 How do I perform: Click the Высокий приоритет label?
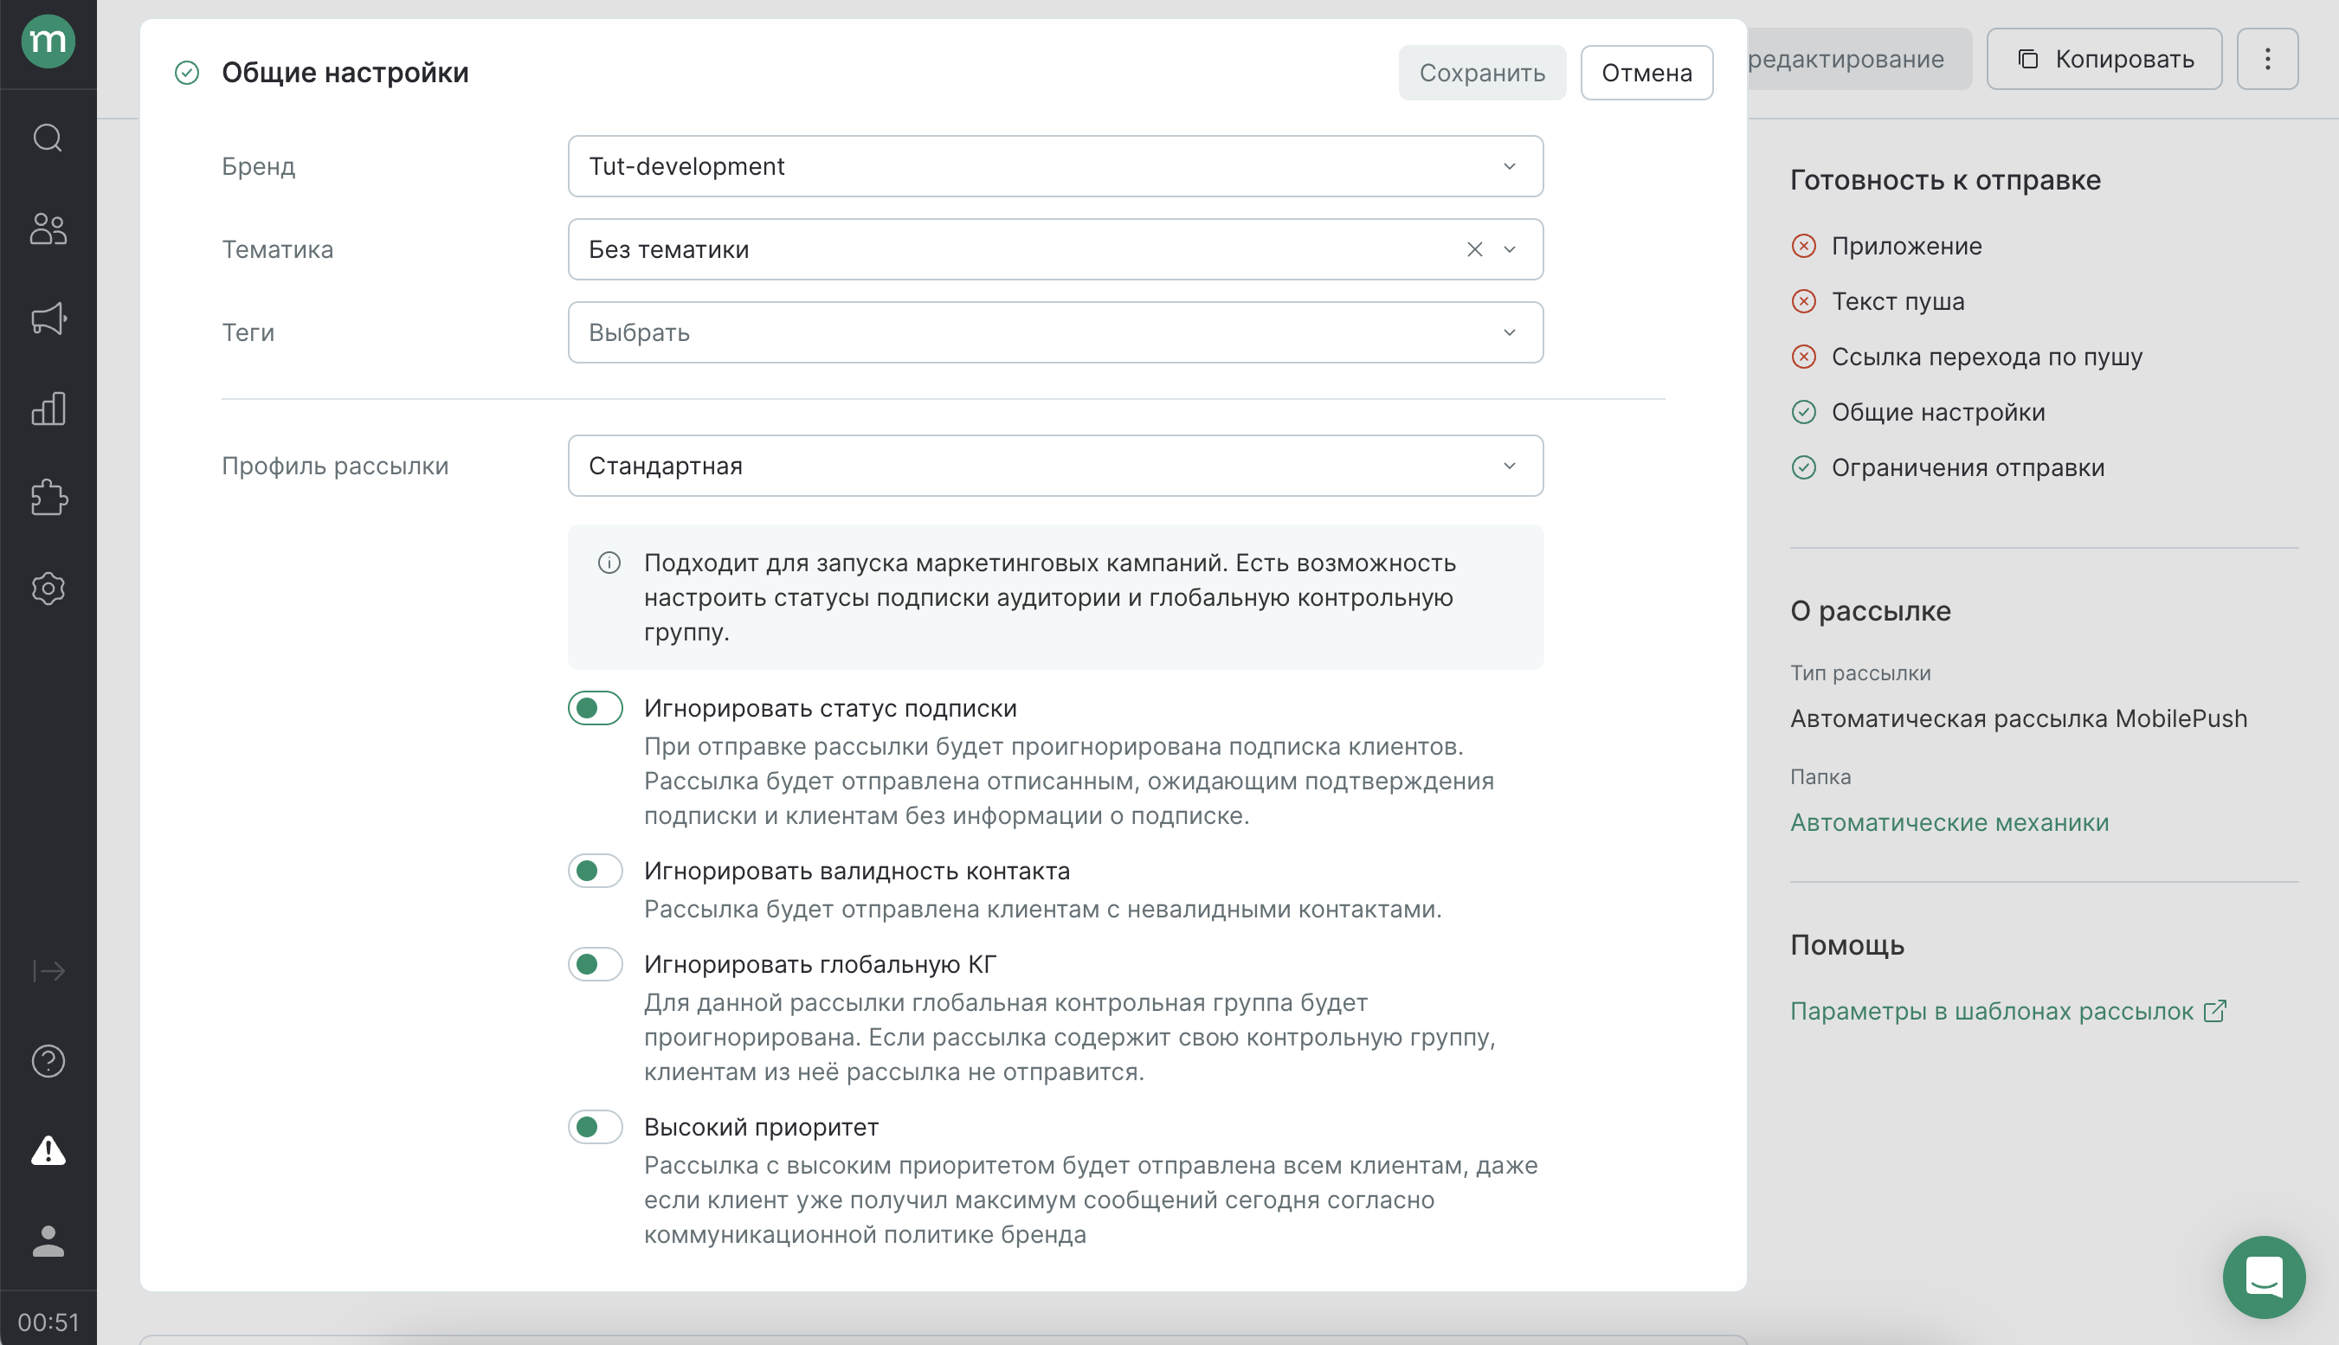[x=760, y=1127]
